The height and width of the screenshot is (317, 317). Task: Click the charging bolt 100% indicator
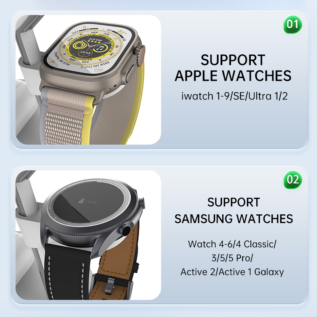[x=88, y=202]
